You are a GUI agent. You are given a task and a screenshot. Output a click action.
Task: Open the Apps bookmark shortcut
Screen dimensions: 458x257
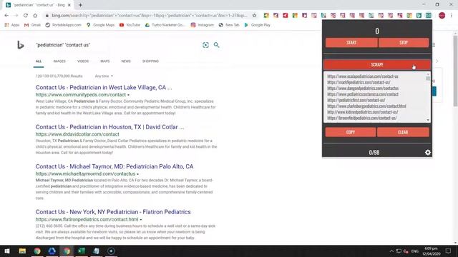point(12,25)
